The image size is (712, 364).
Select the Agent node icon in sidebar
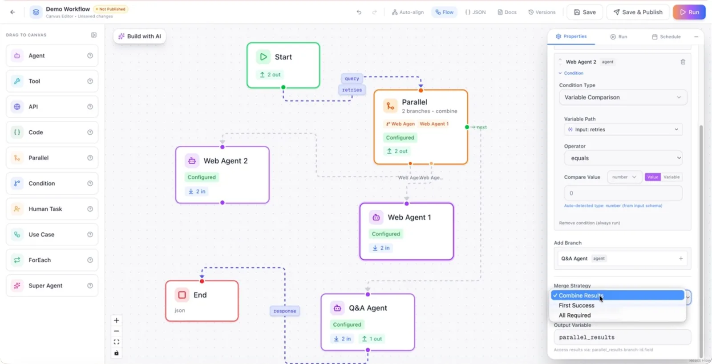click(x=17, y=56)
